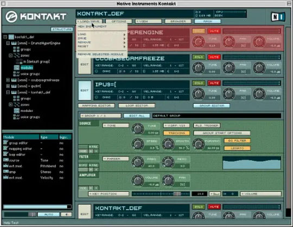Image resolution: width=293 pixels, height=227 pixels.
Task: Open the Reset submenu
Action: pos(101,46)
